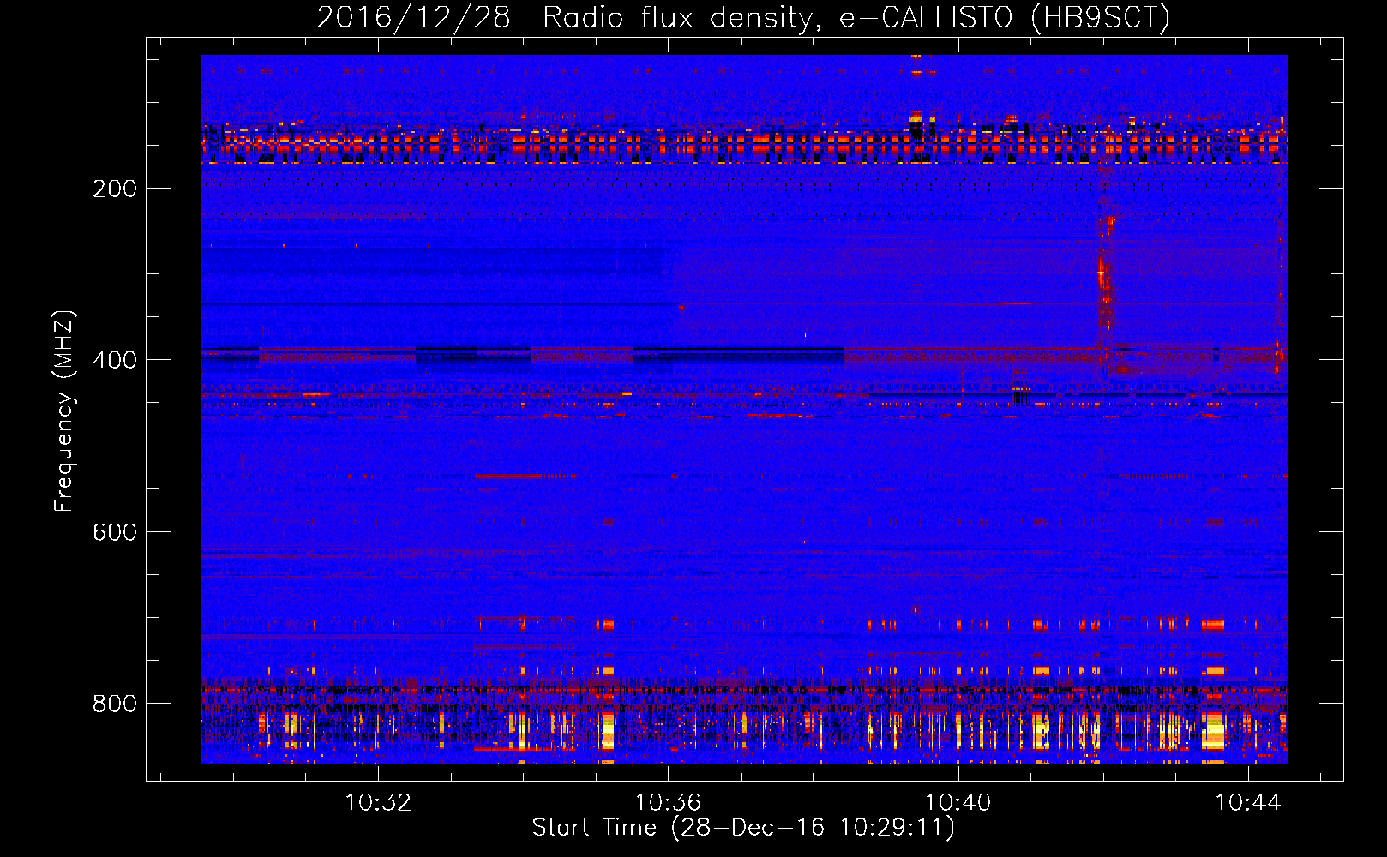This screenshot has width=1387, height=857.
Task: Click the 10:32 time tick label
Action: pos(378,803)
